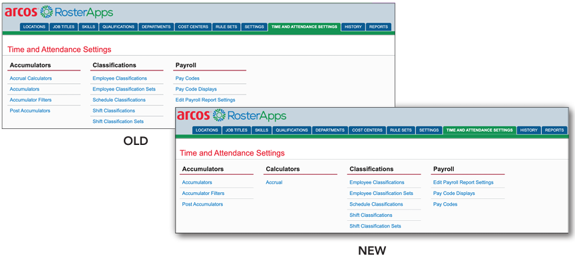575x258 pixels.
Task: Click Calculators section heading in NEW window
Action: pos(283,170)
